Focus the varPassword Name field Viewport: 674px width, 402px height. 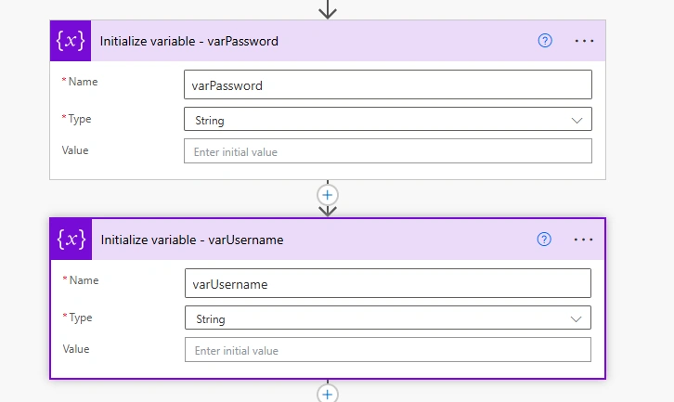388,84
